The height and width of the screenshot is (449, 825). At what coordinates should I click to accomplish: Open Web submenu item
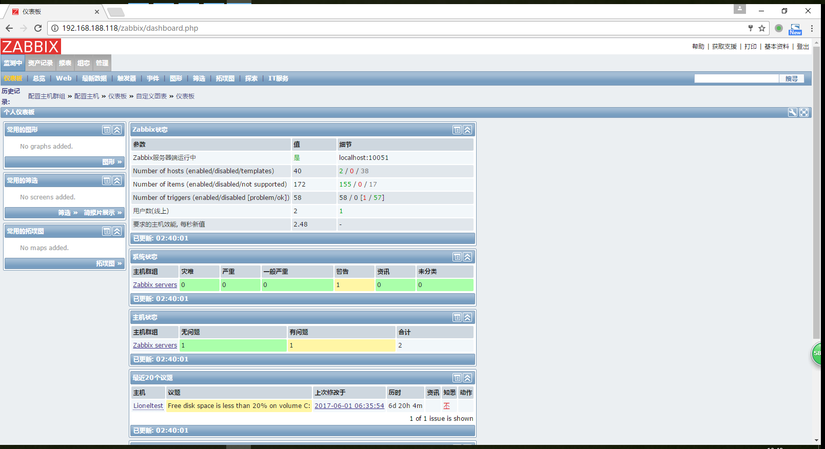(64, 78)
